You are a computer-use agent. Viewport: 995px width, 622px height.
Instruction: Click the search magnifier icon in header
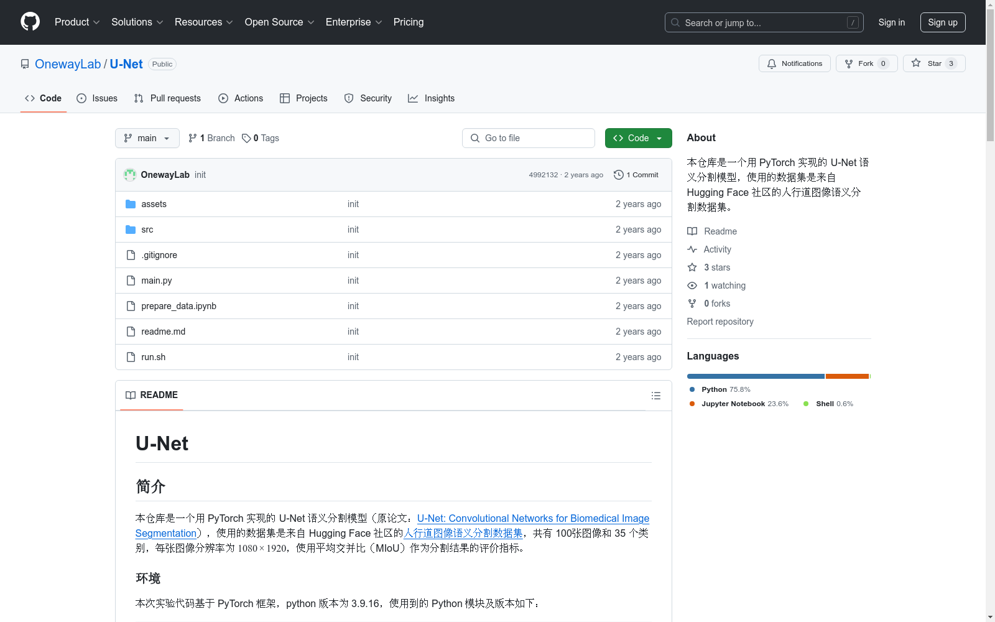click(675, 22)
